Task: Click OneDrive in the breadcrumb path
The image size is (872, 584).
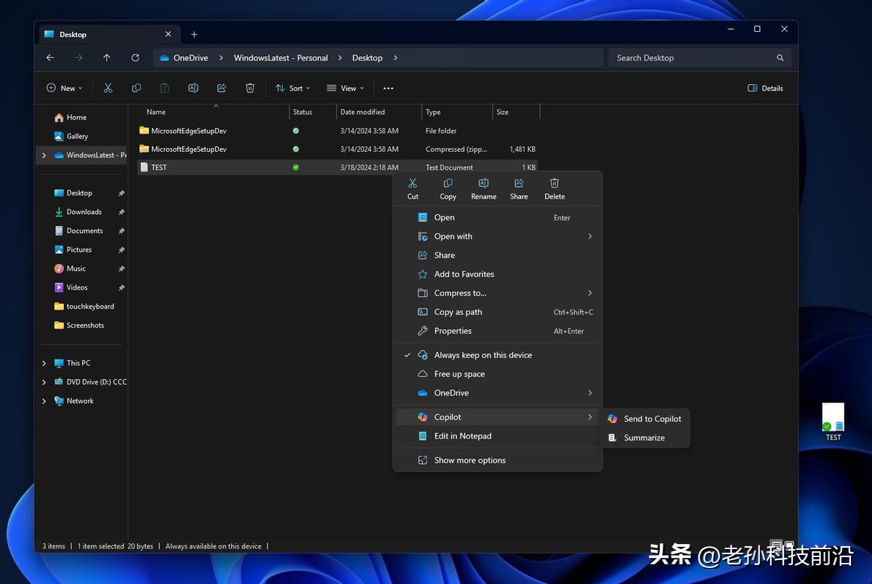Action: tap(190, 57)
